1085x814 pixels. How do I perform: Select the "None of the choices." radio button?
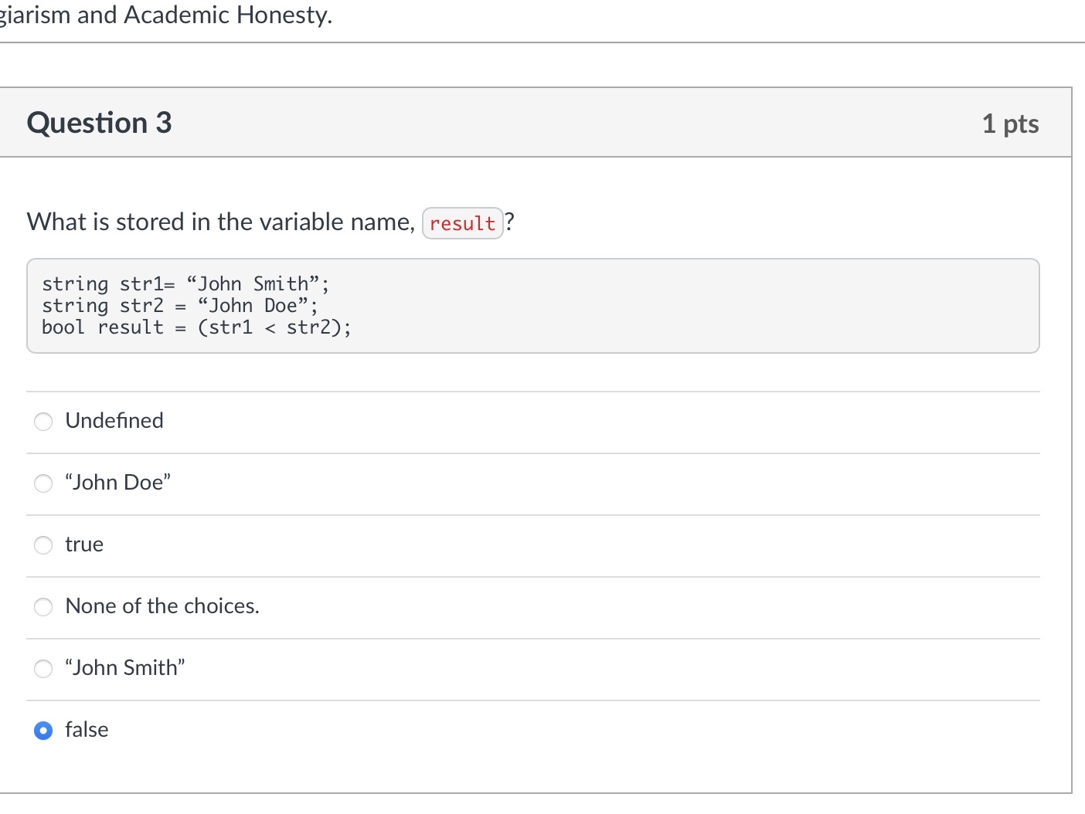pos(43,606)
